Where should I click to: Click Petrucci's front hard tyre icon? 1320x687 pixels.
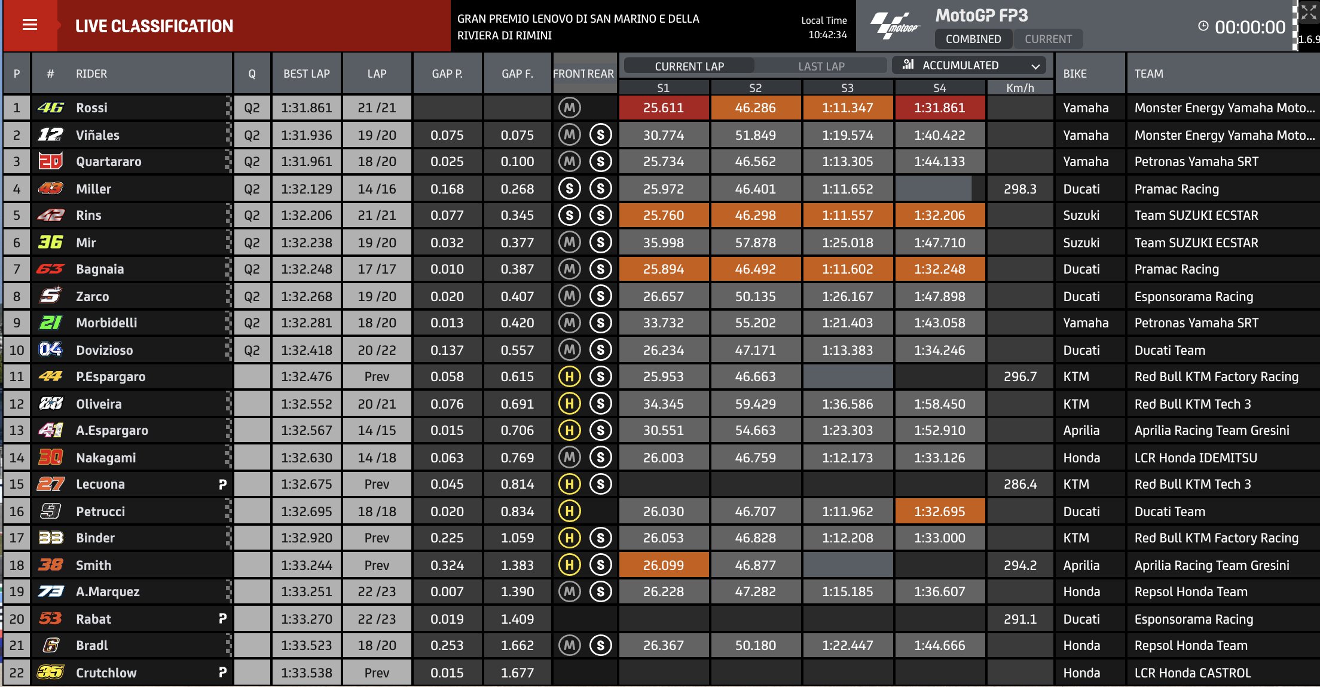[570, 511]
